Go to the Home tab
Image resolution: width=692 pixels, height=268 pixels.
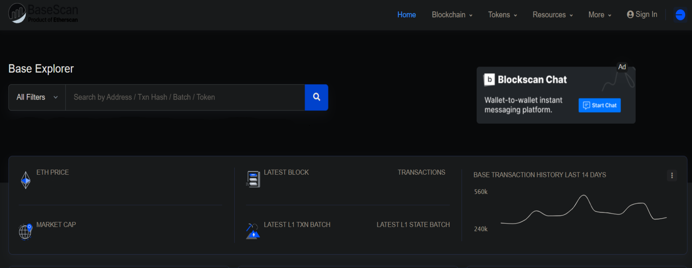click(406, 15)
